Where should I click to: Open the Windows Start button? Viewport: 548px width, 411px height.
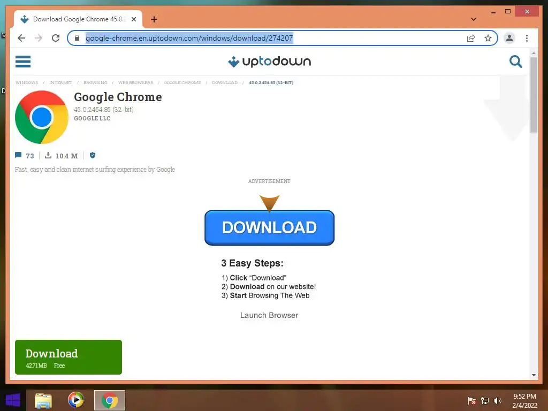[x=13, y=400]
